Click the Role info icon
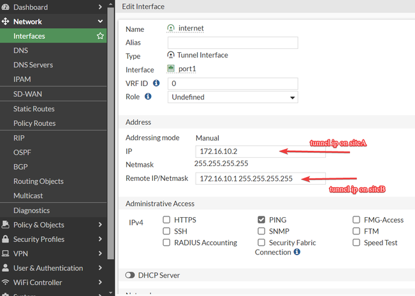The width and height of the screenshot is (415, 296). tap(149, 97)
